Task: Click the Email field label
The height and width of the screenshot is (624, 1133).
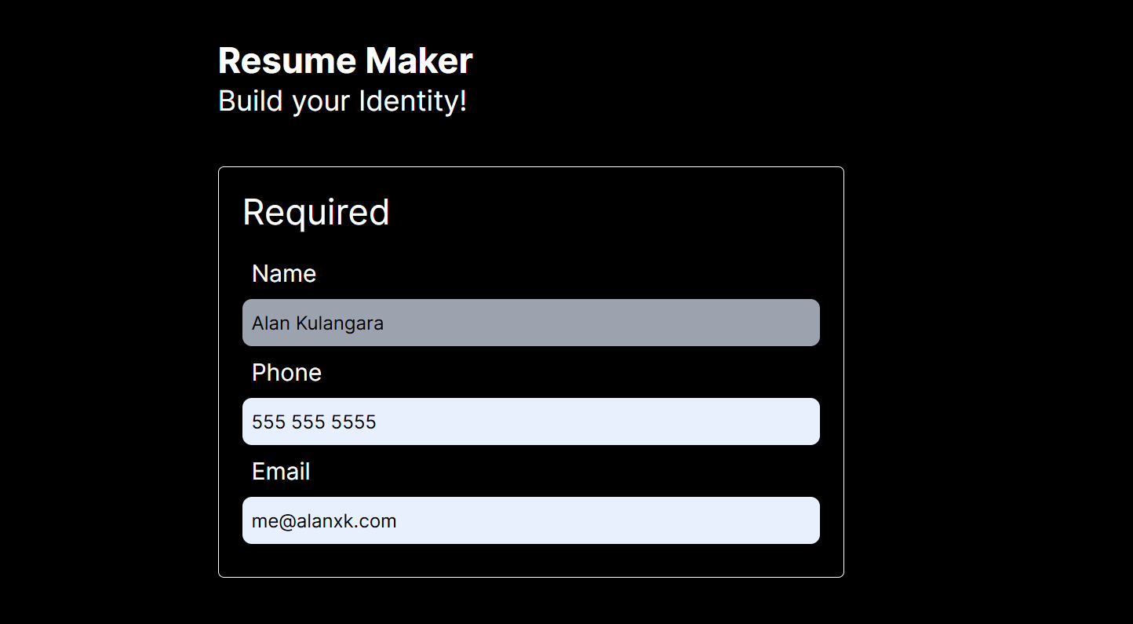Action: click(x=281, y=472)
